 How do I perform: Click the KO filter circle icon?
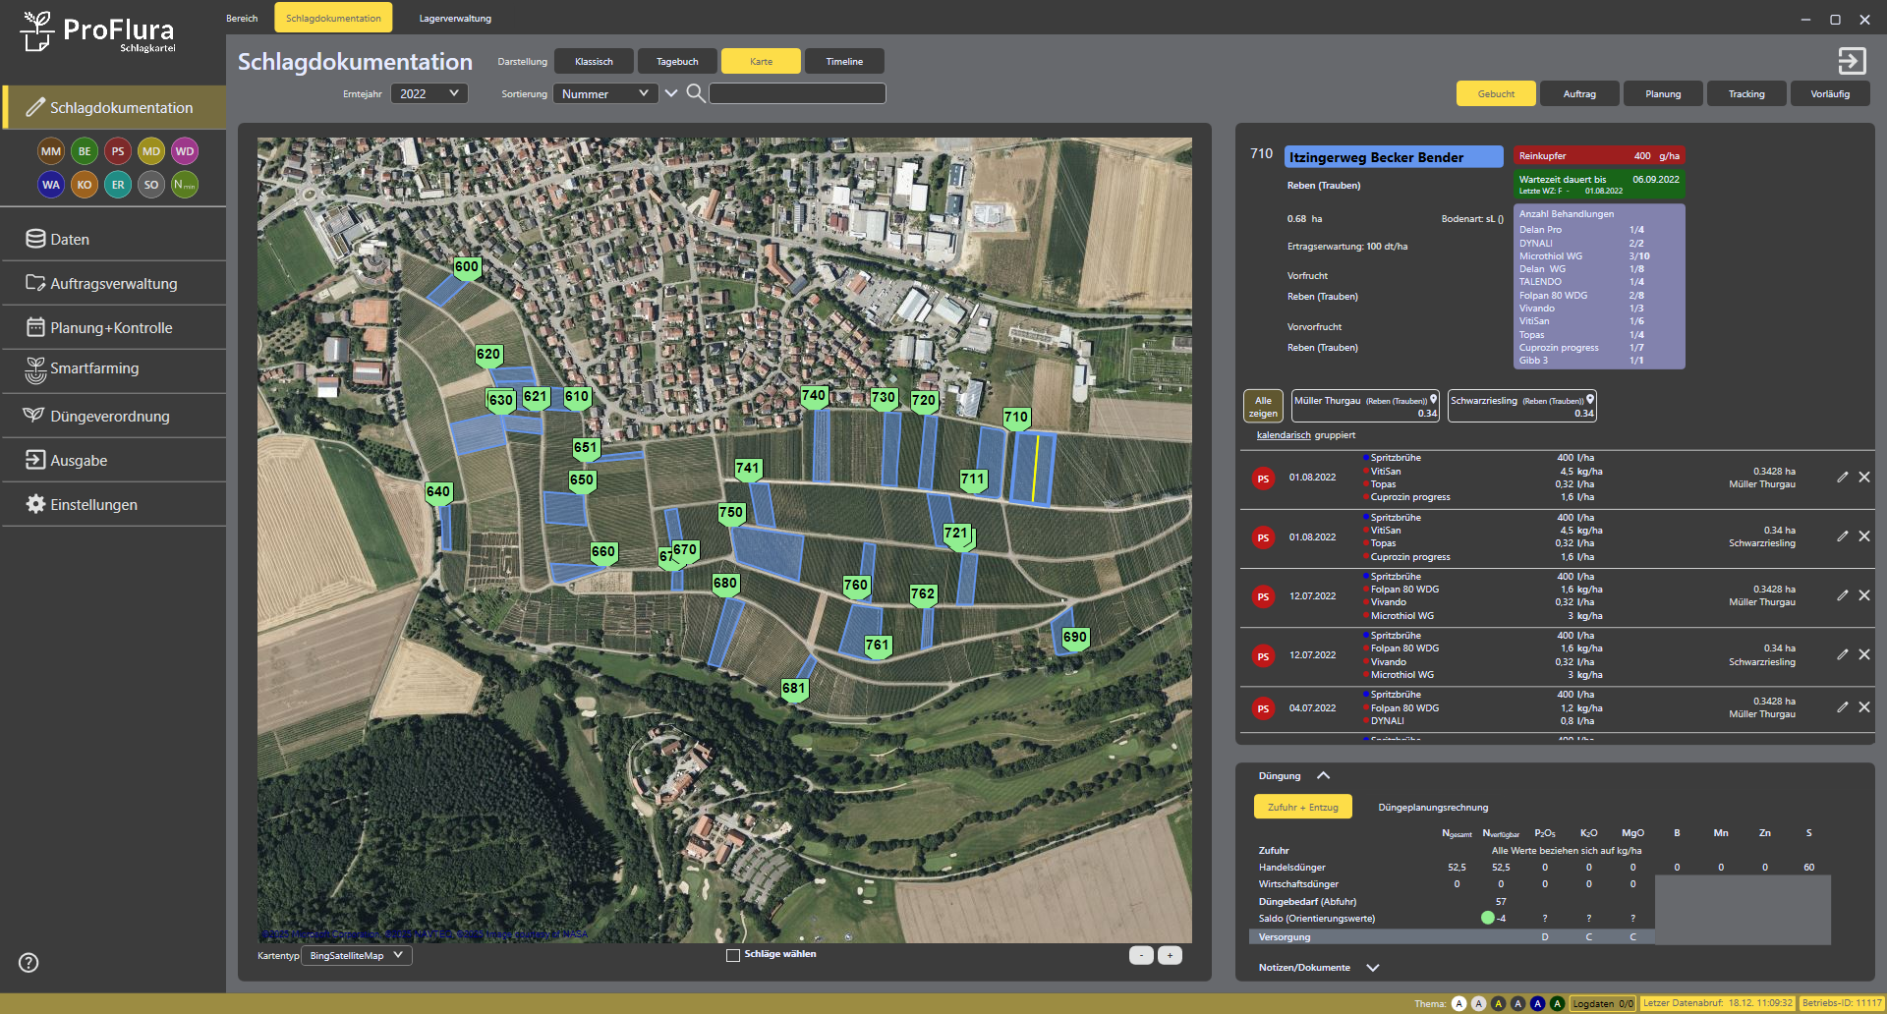pos(85,185)
